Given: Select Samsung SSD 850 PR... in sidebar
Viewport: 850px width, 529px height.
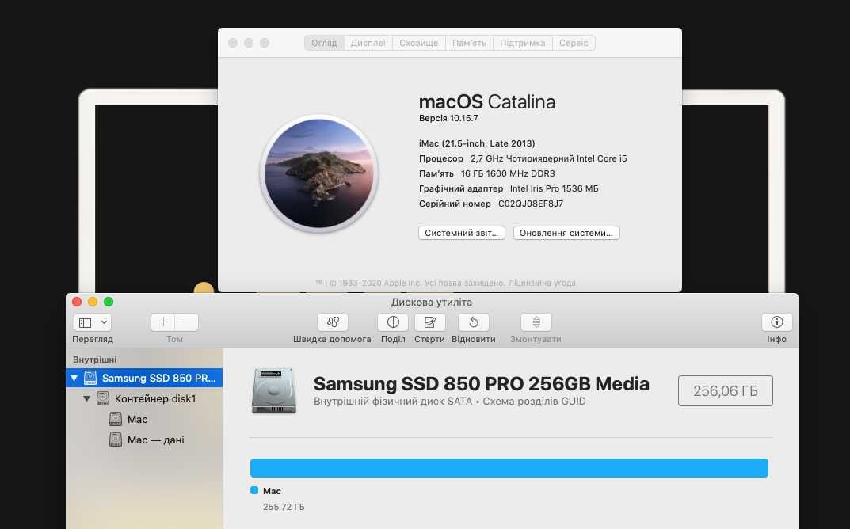Looking at the screenshot, I should point(144,378).
